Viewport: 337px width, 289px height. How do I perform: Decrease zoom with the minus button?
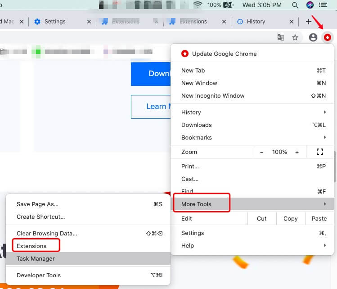click(x=261, y=152)
